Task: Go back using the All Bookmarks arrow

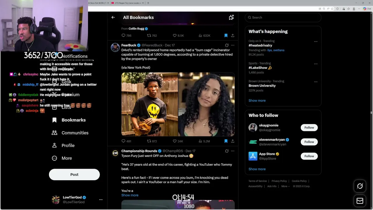Action: [x=113, y=17]
